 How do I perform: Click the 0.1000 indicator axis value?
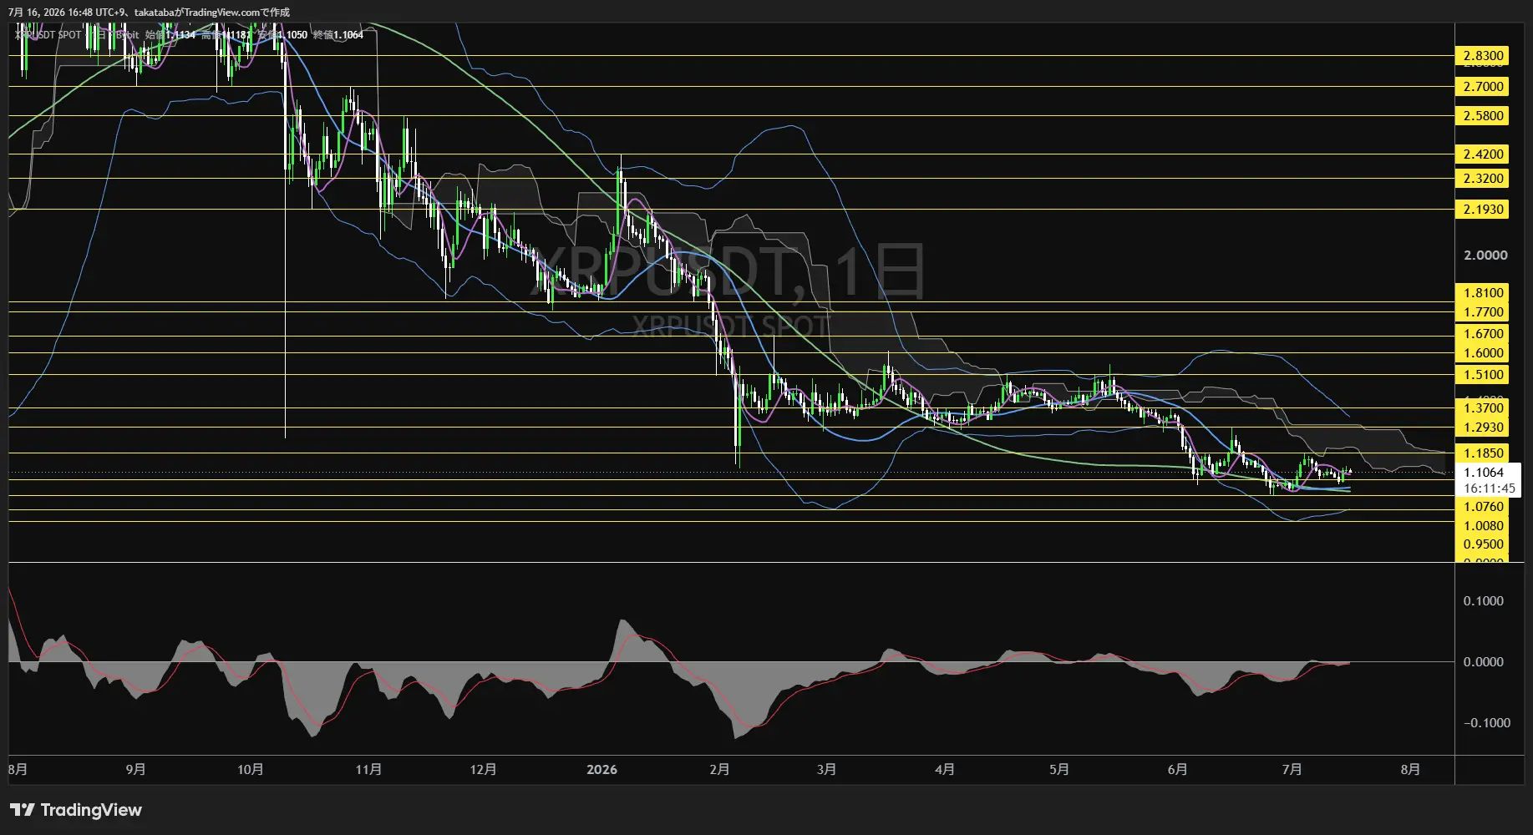[1483, 600]
